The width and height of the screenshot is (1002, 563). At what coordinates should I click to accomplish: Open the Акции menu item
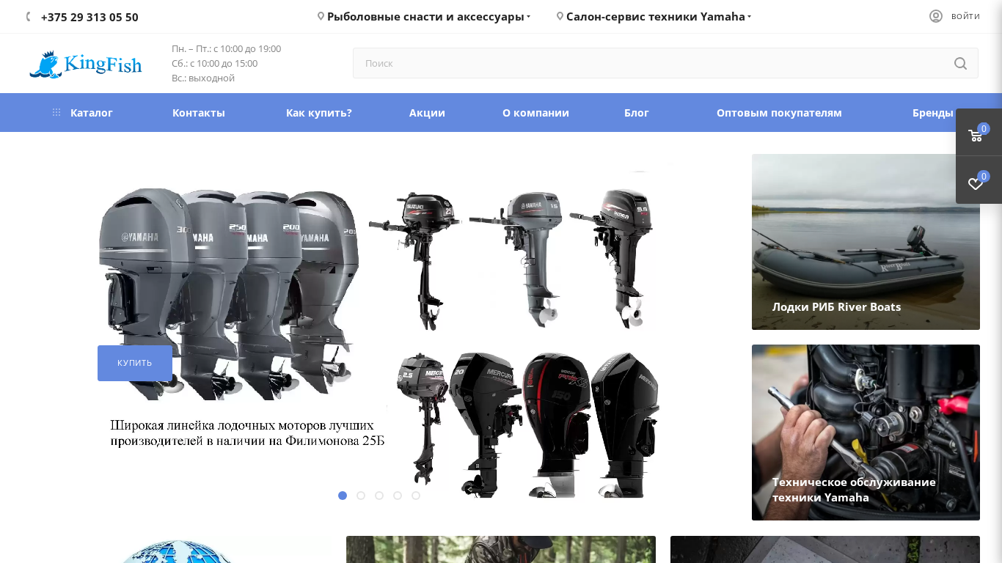point(427,113)
